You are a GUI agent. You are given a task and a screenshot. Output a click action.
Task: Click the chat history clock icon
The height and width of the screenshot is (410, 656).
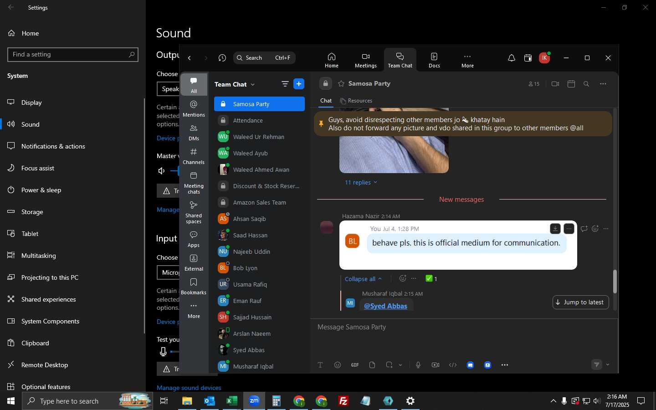pos(222,58)
